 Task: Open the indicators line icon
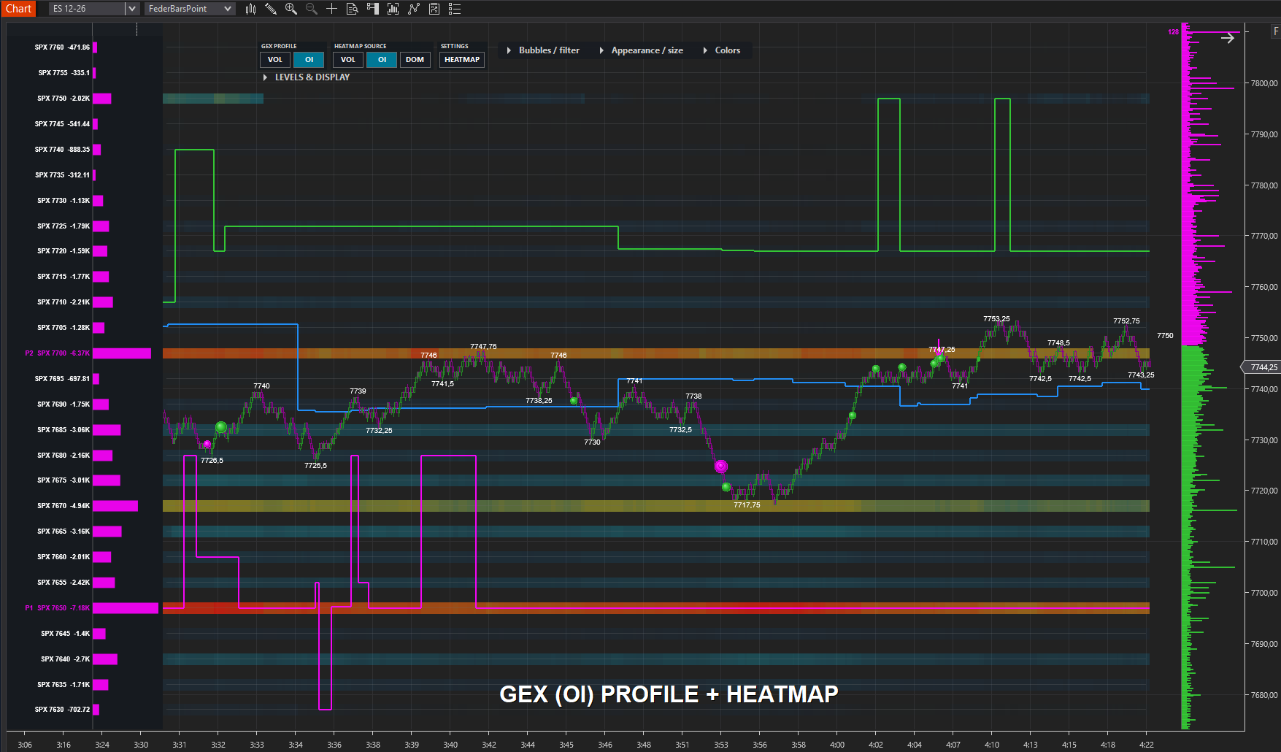tap(414, 9)
